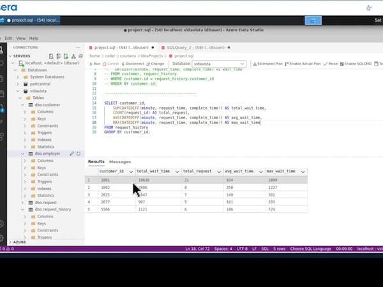
Task: Select the Tables folder under vidavista
Action: (x=38, y=98)
